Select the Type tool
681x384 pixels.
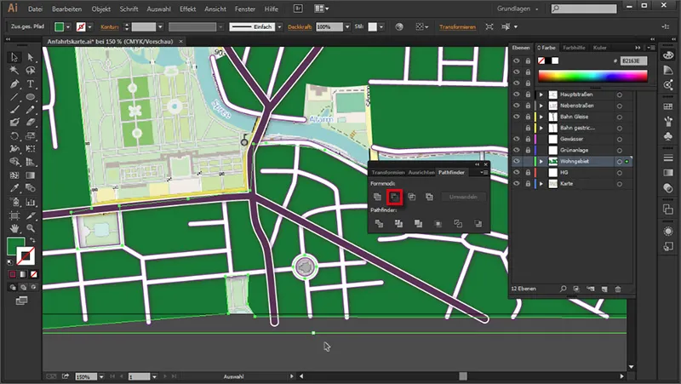(30, 83)
